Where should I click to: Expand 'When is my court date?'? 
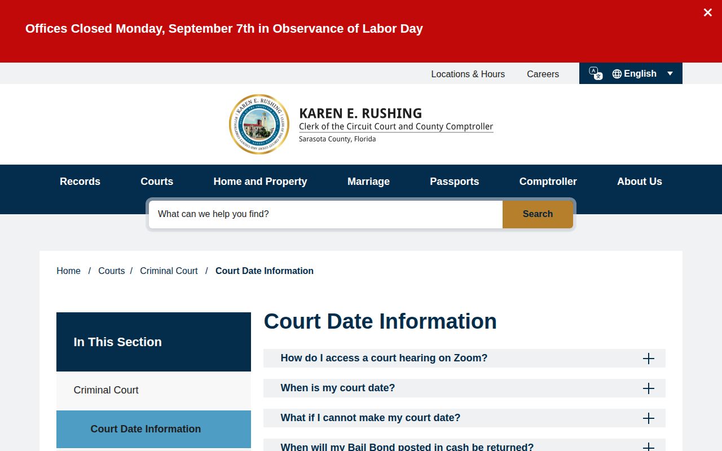coord(464,388)
